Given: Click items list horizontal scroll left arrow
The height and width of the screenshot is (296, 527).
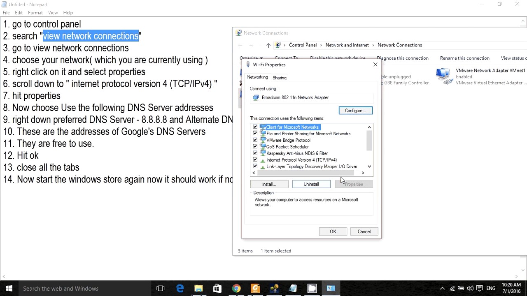Looking at the screenshot, I should [x=254, y=173].
